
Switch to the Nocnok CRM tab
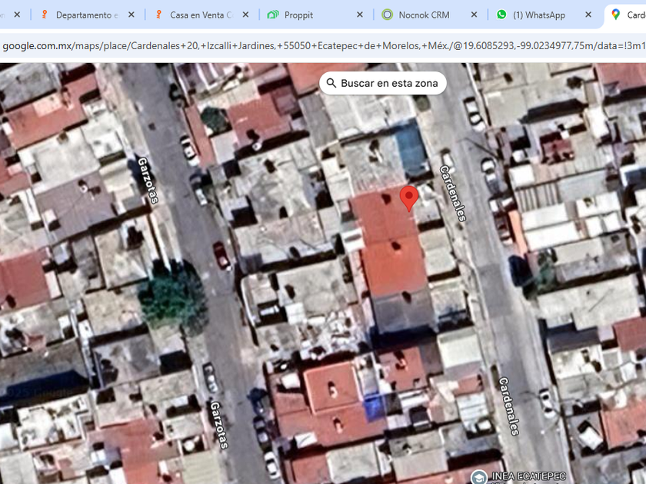[x=430, y=15]
